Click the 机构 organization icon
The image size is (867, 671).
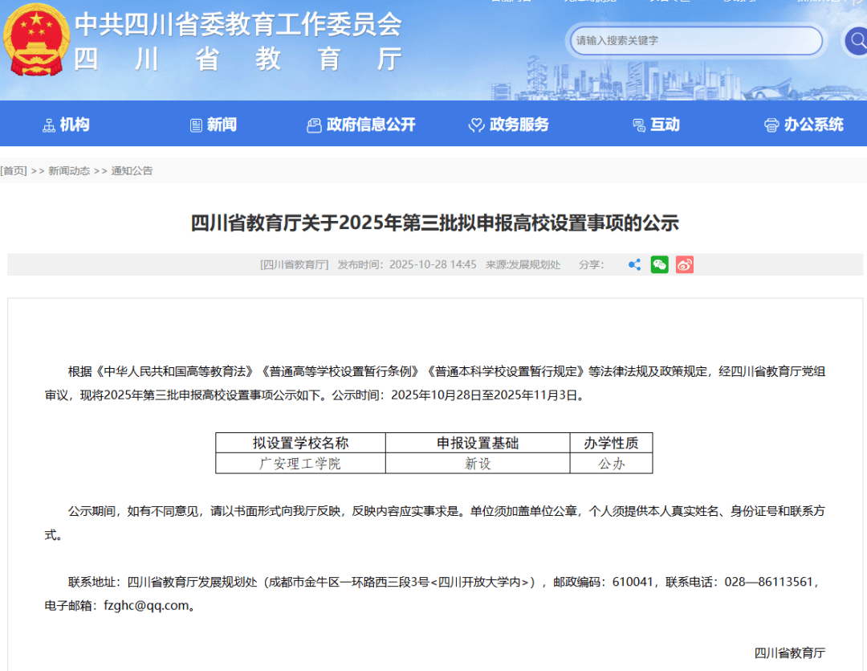(x=48, y=125)
